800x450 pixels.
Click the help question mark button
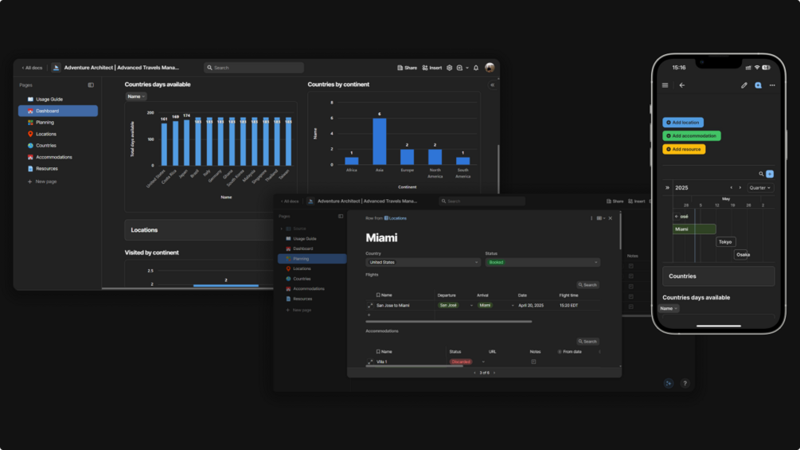tap(685, 383)
